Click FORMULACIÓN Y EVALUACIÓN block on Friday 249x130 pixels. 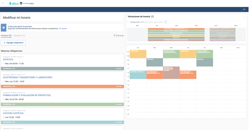205,54
